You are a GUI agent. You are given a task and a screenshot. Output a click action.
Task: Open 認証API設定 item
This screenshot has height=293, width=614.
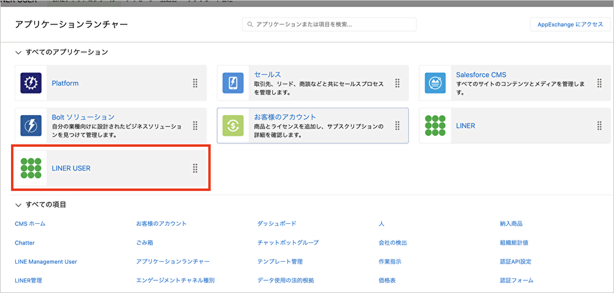516,261
